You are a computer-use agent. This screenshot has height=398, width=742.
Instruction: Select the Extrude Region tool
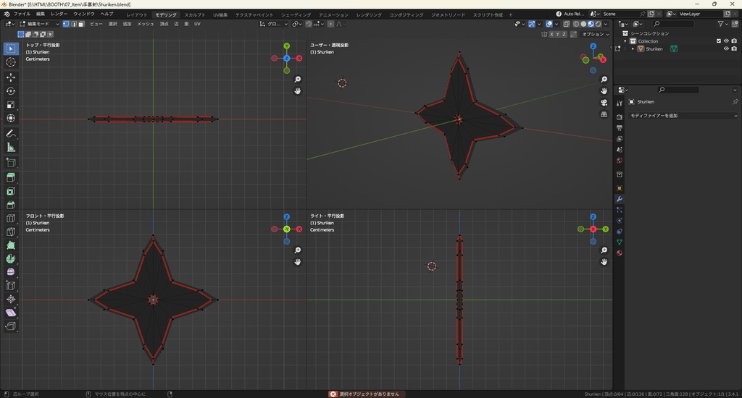tap(11, 177)
